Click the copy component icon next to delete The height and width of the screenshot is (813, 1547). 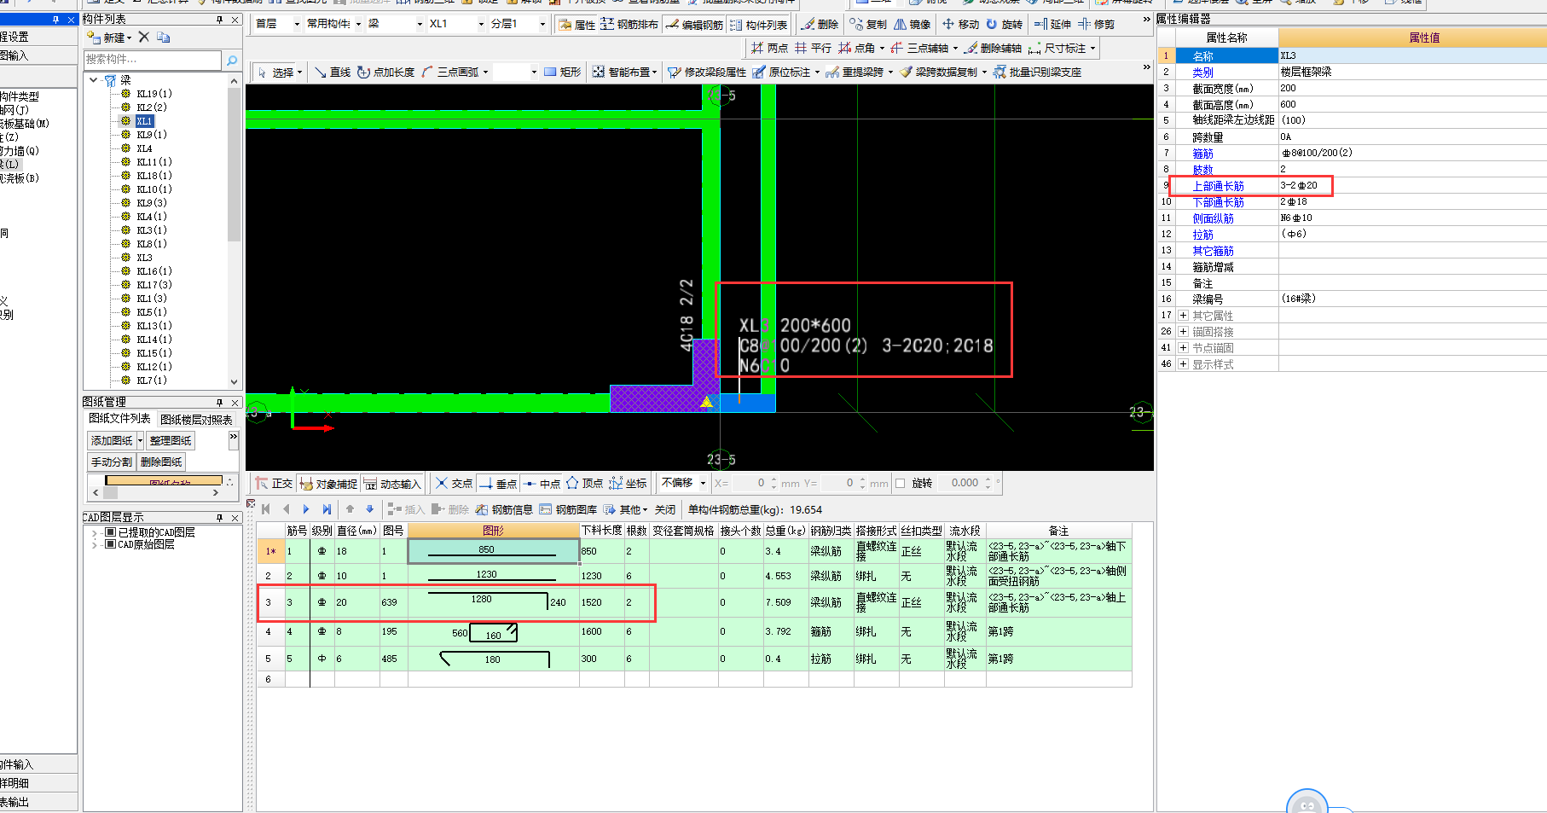click(x=164, y=37)
